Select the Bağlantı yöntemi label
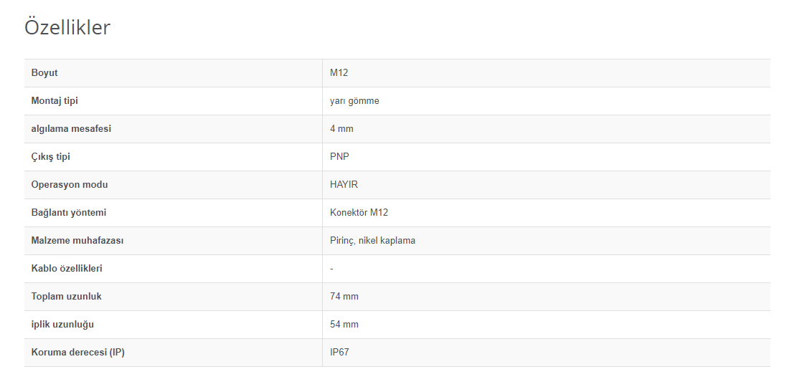Image resolution: width=787 pixels, height=387 pixels. (x=69, y=213)
